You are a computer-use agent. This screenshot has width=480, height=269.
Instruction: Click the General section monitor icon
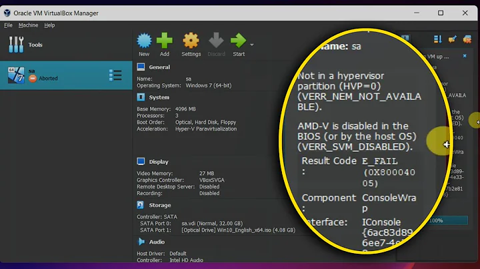pos(141,67)
